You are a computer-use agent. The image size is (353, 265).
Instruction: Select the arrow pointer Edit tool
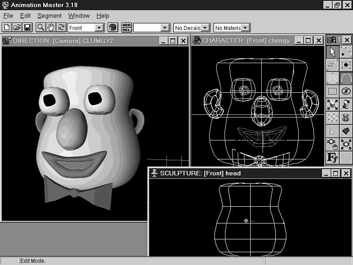(333, 52)
